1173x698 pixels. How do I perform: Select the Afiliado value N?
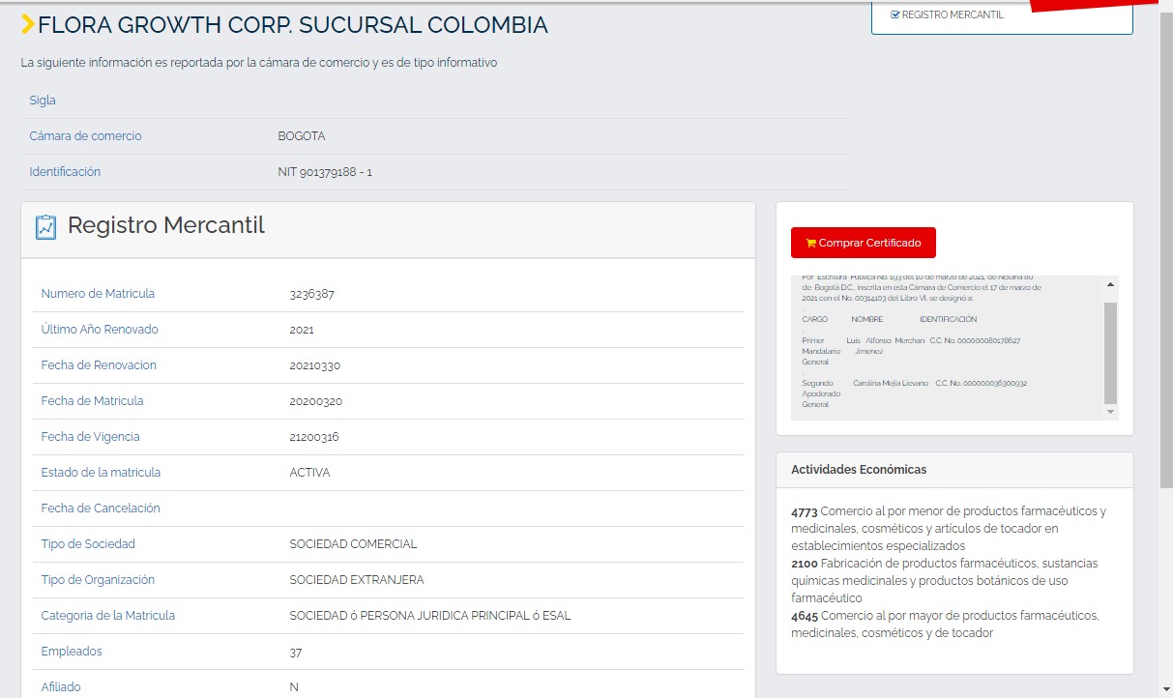pyautogui.click(x=294, y=687)
